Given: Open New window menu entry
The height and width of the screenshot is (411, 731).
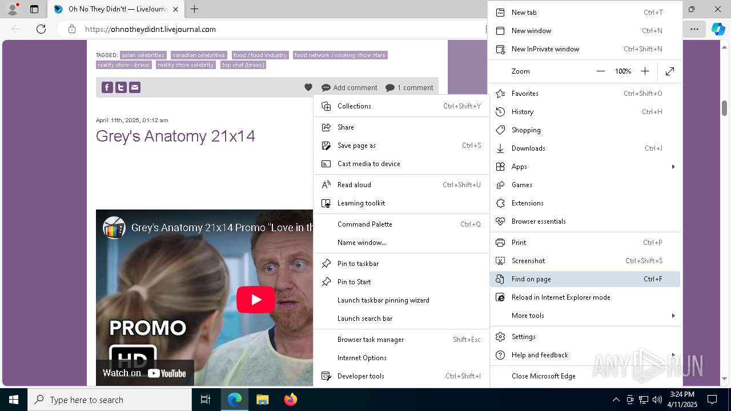Looking at the screenshot, I should 585,31.
